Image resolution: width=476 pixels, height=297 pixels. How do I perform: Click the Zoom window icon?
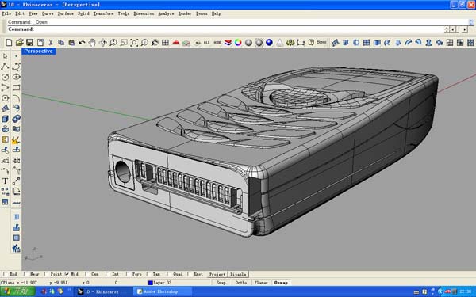124,43
